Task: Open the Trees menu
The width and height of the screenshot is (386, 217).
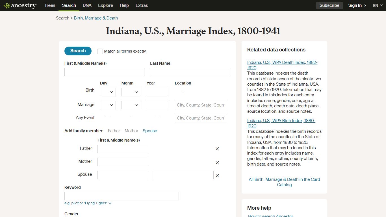Action: [50, 5]
